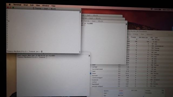
Task: Select the locationd process row
Action: click(x=132, y=80)
